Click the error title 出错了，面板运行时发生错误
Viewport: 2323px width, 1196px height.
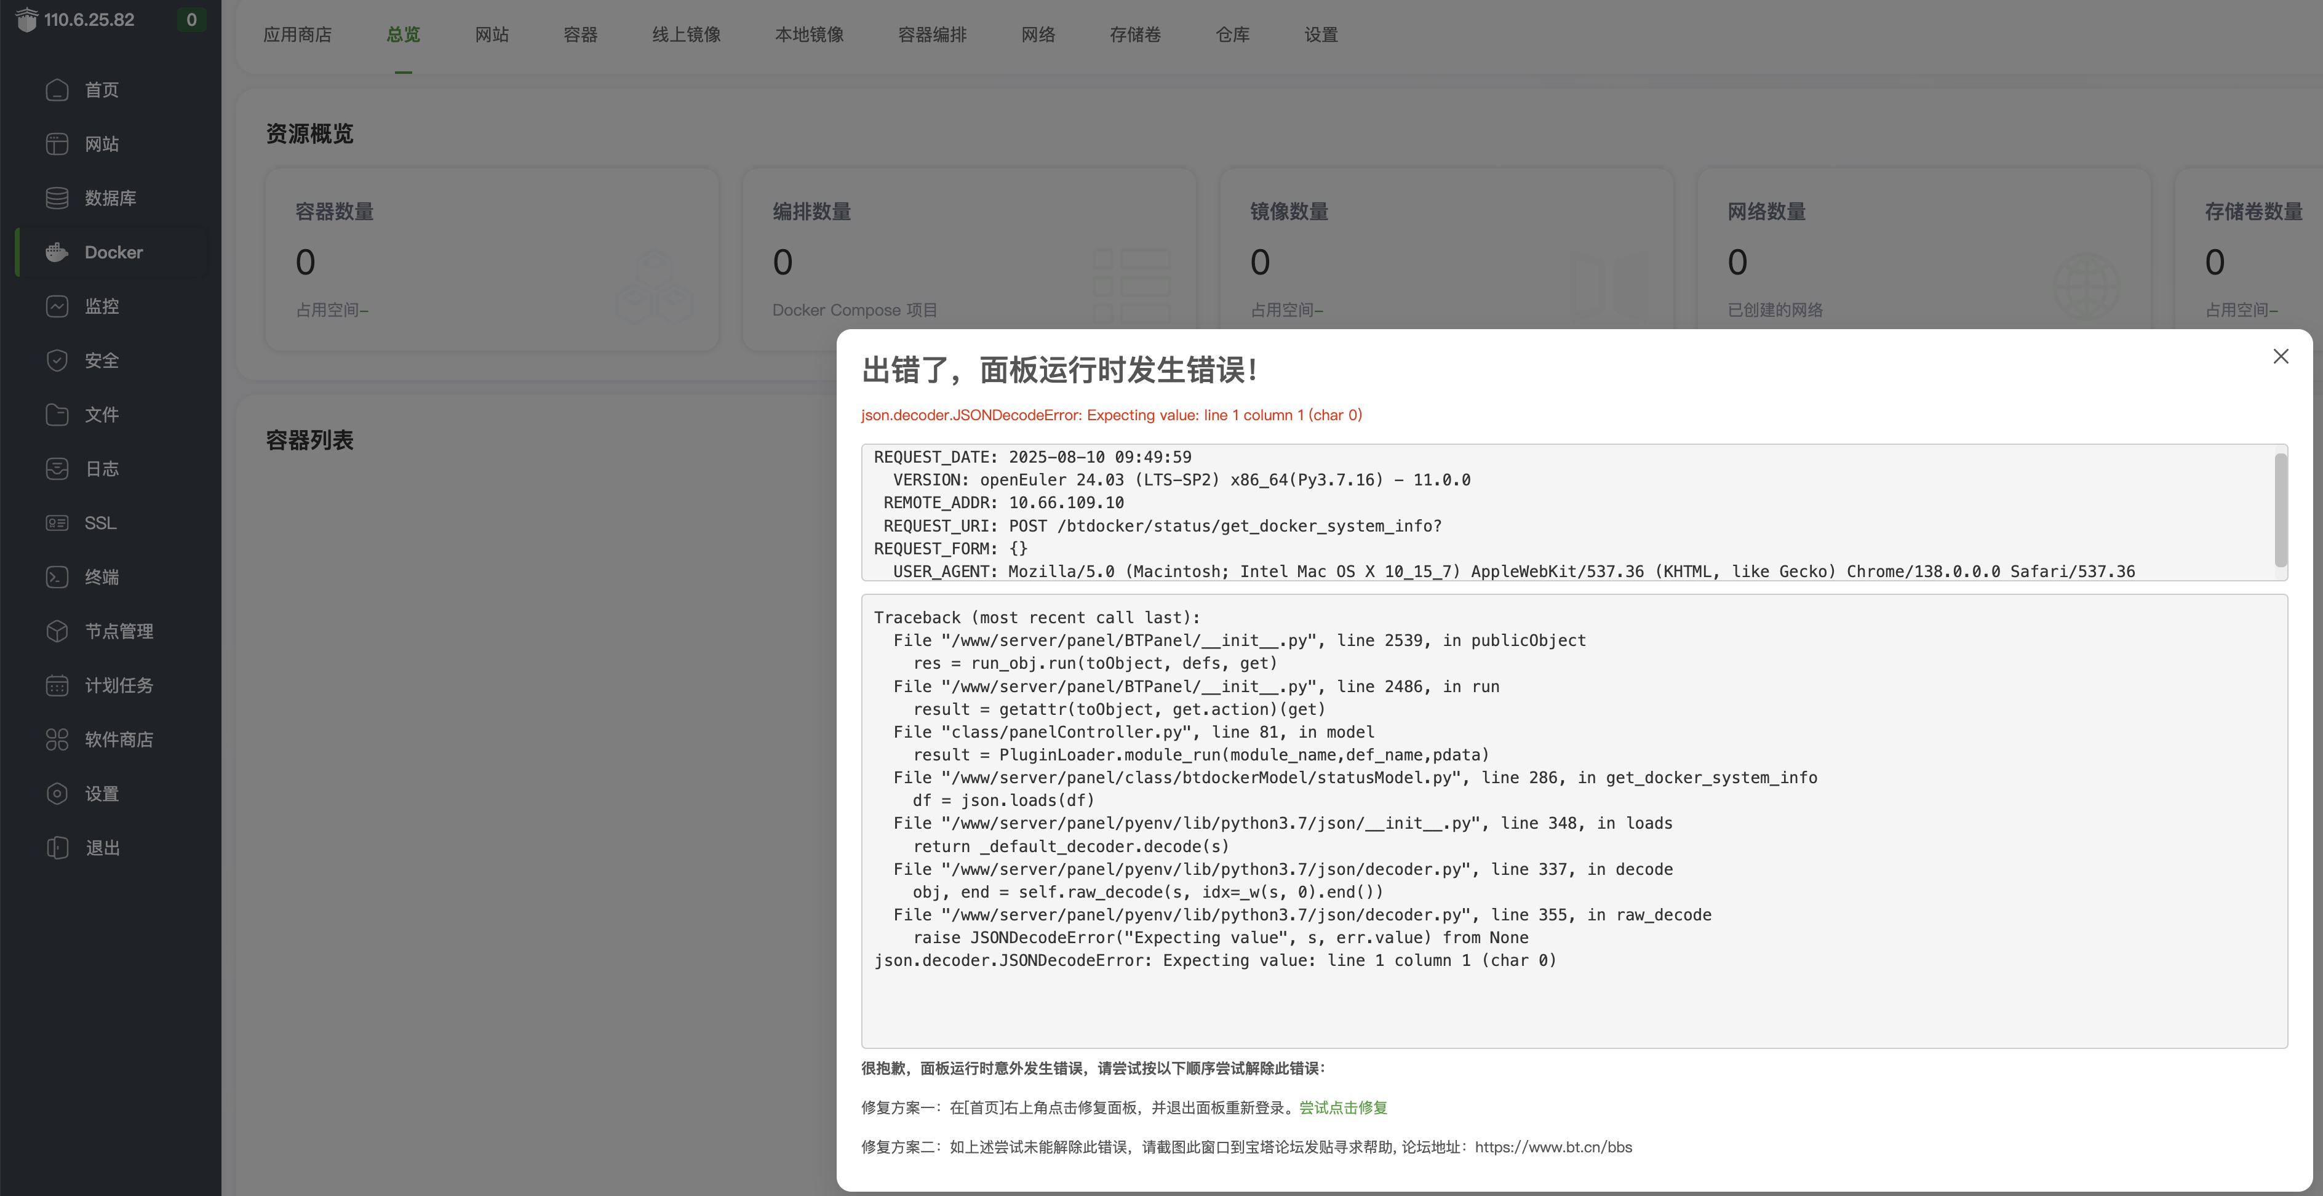pyautogui.click(x=1059, y=370)
